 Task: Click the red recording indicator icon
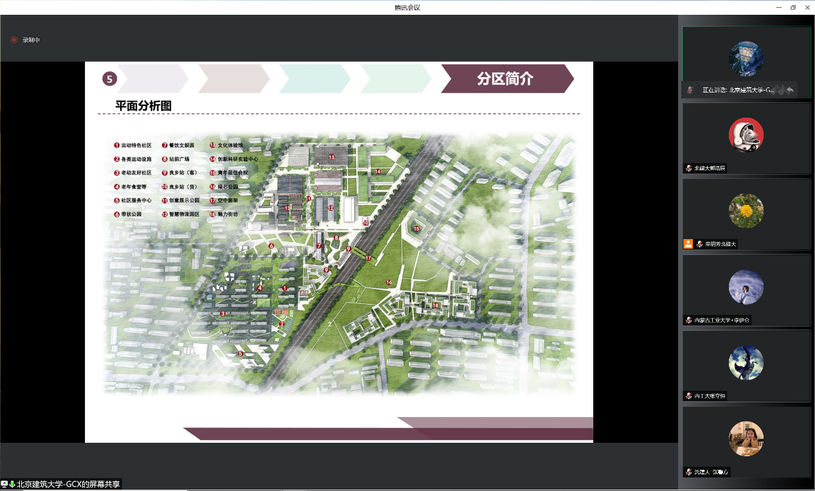click(x=14, y=40)
